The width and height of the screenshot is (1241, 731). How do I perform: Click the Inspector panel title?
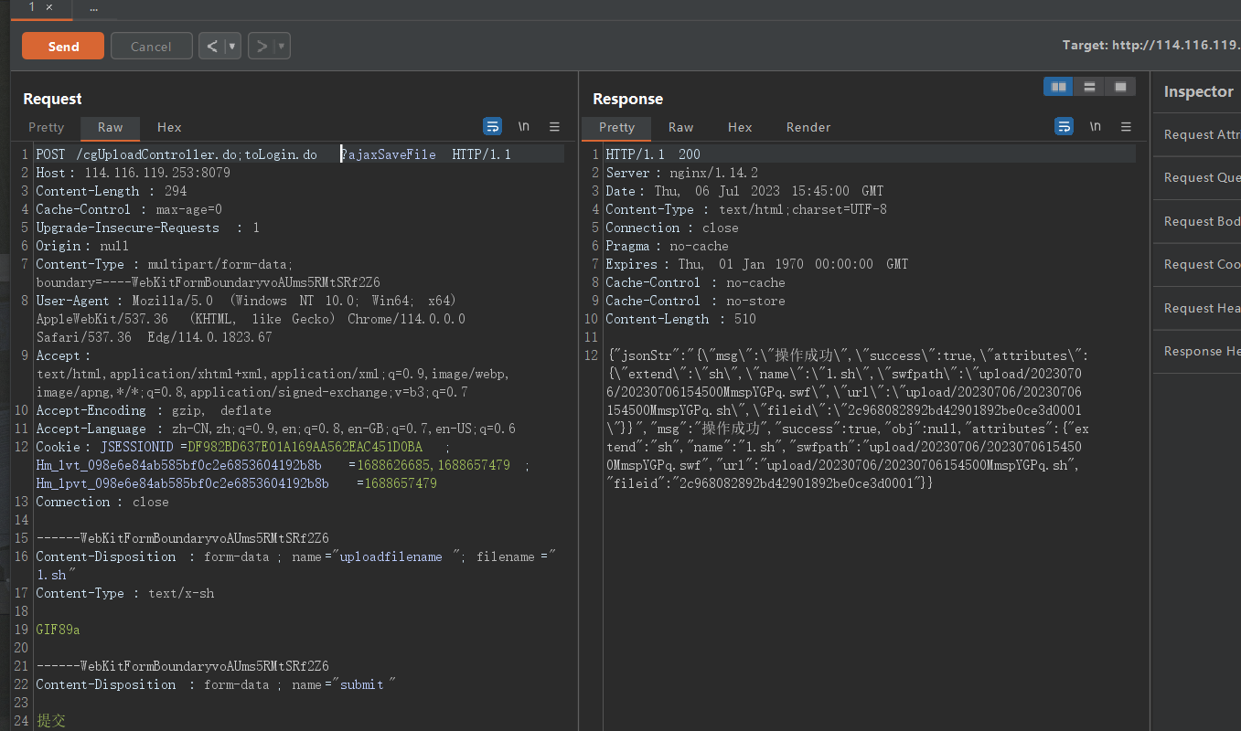click(x=1198, y=91)
